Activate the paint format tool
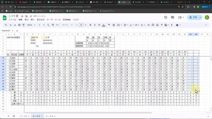Viewport: 212px width, 119px height. click(x=24, y=25)
